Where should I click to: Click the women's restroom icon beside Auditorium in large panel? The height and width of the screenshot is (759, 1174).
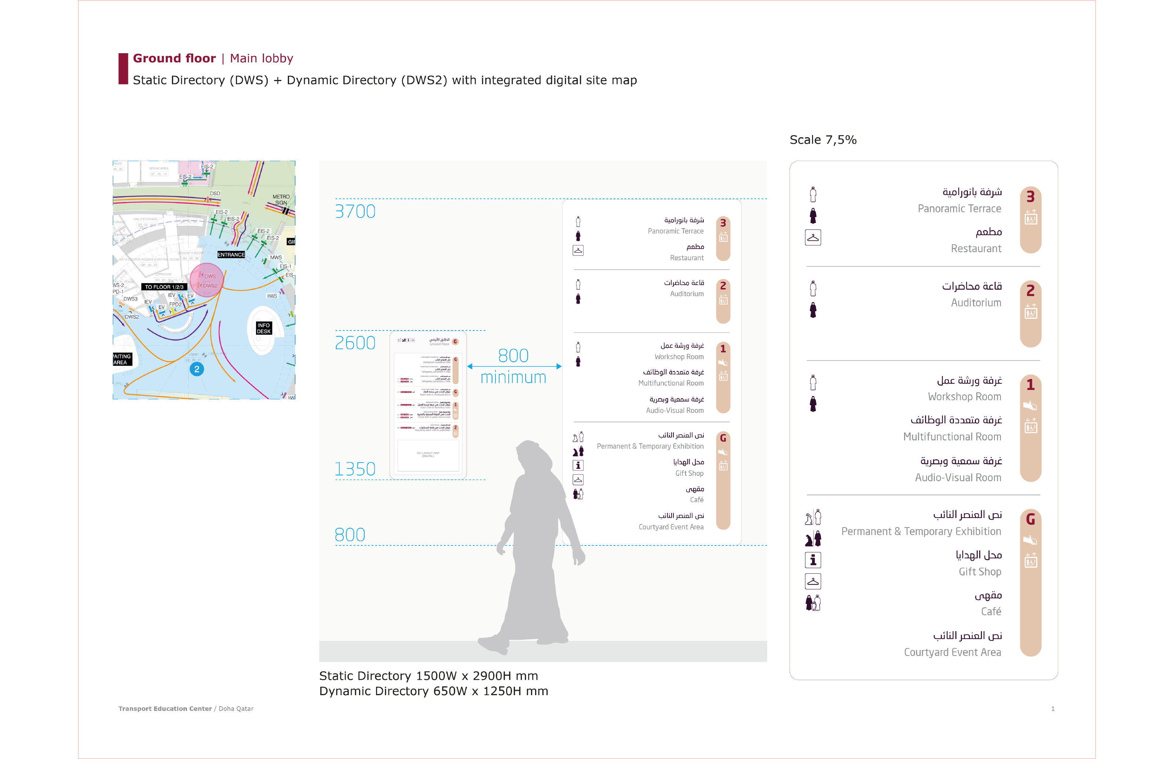[813, 310]
